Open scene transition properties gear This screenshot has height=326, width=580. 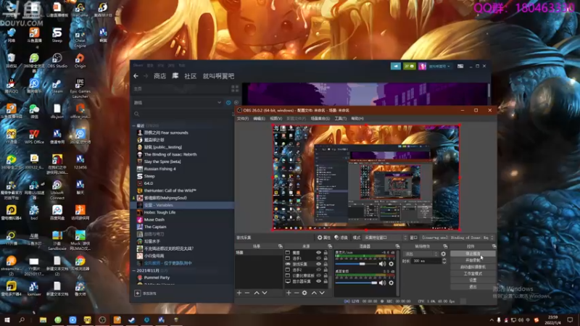point(444,254)
